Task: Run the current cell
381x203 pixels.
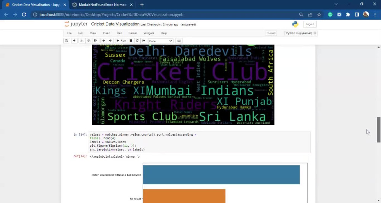Action: click(x=121, y=41)
